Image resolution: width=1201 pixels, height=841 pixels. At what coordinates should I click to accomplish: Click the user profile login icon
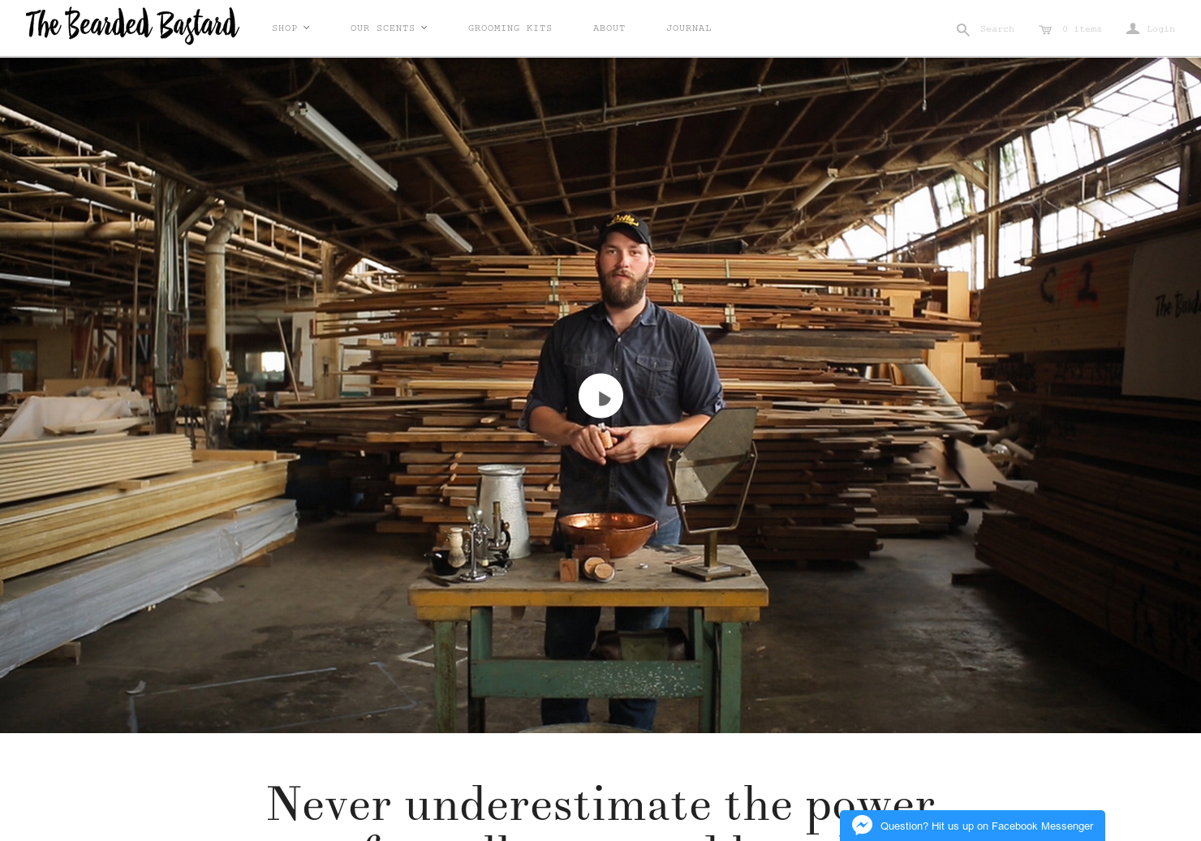click(1133, 28)
